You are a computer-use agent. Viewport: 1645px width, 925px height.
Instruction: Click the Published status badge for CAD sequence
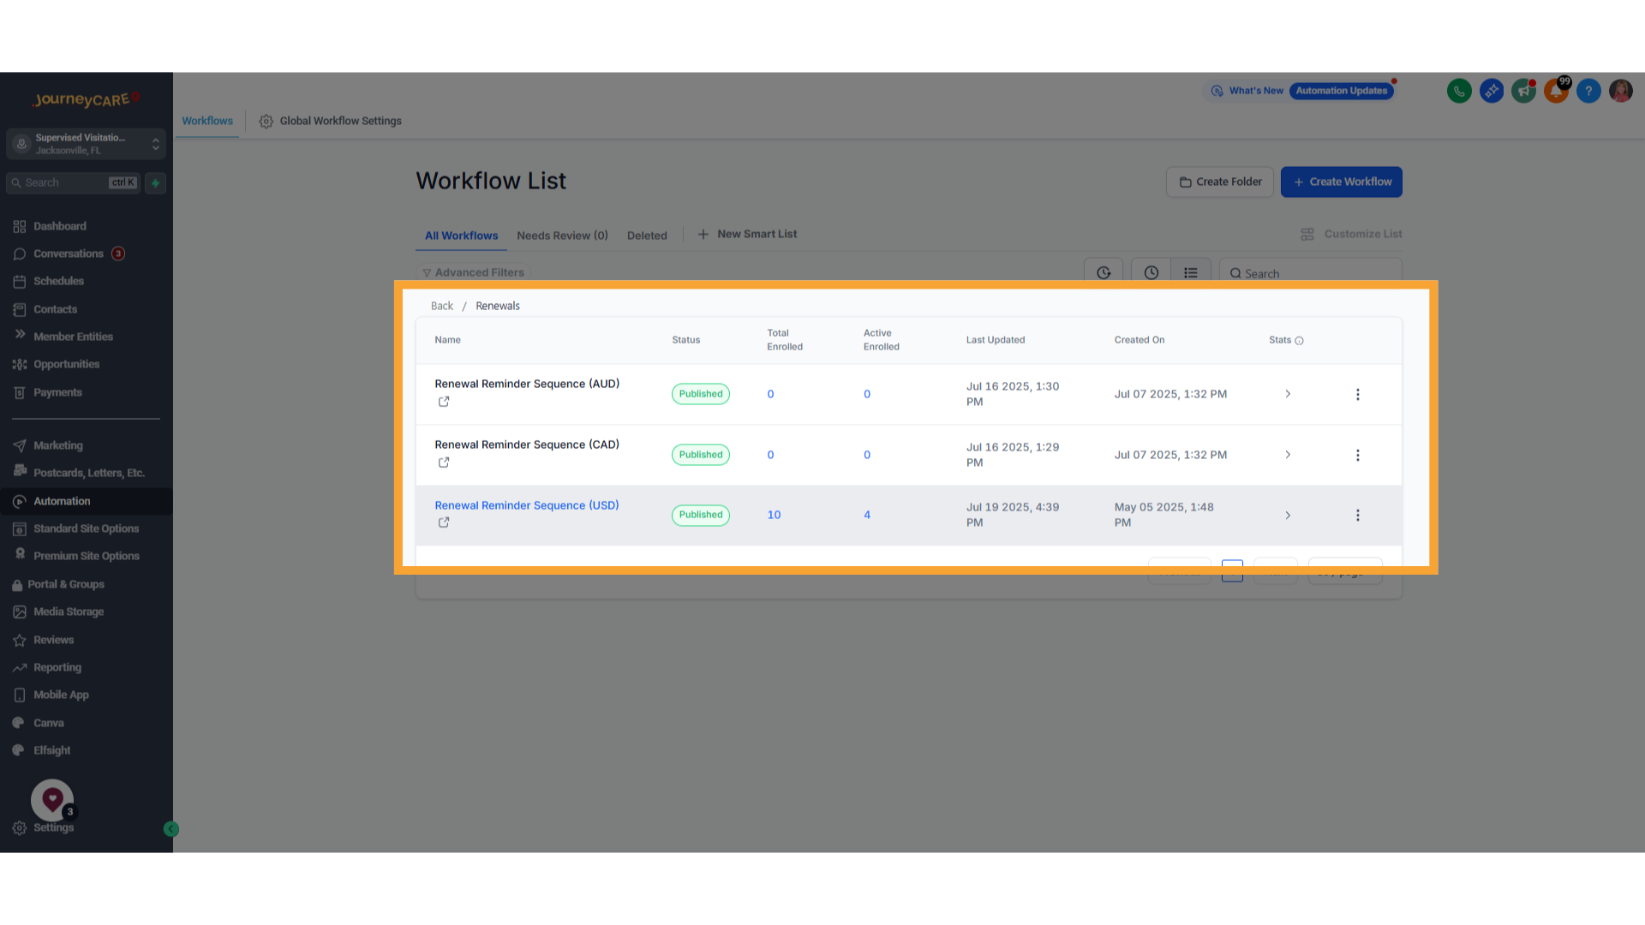(700, 455)
